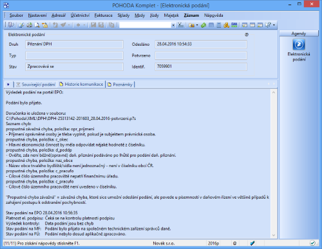Click the filter funnel icon in toolbar
This screenshot has height=249, width=322.
click(180, 25)
